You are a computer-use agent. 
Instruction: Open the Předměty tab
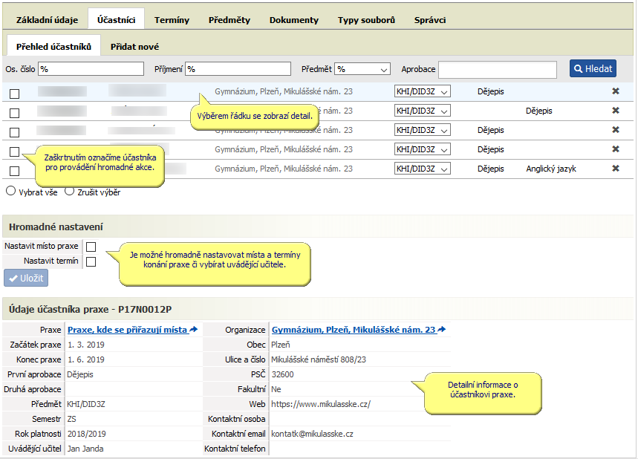(x=230, y=20)
